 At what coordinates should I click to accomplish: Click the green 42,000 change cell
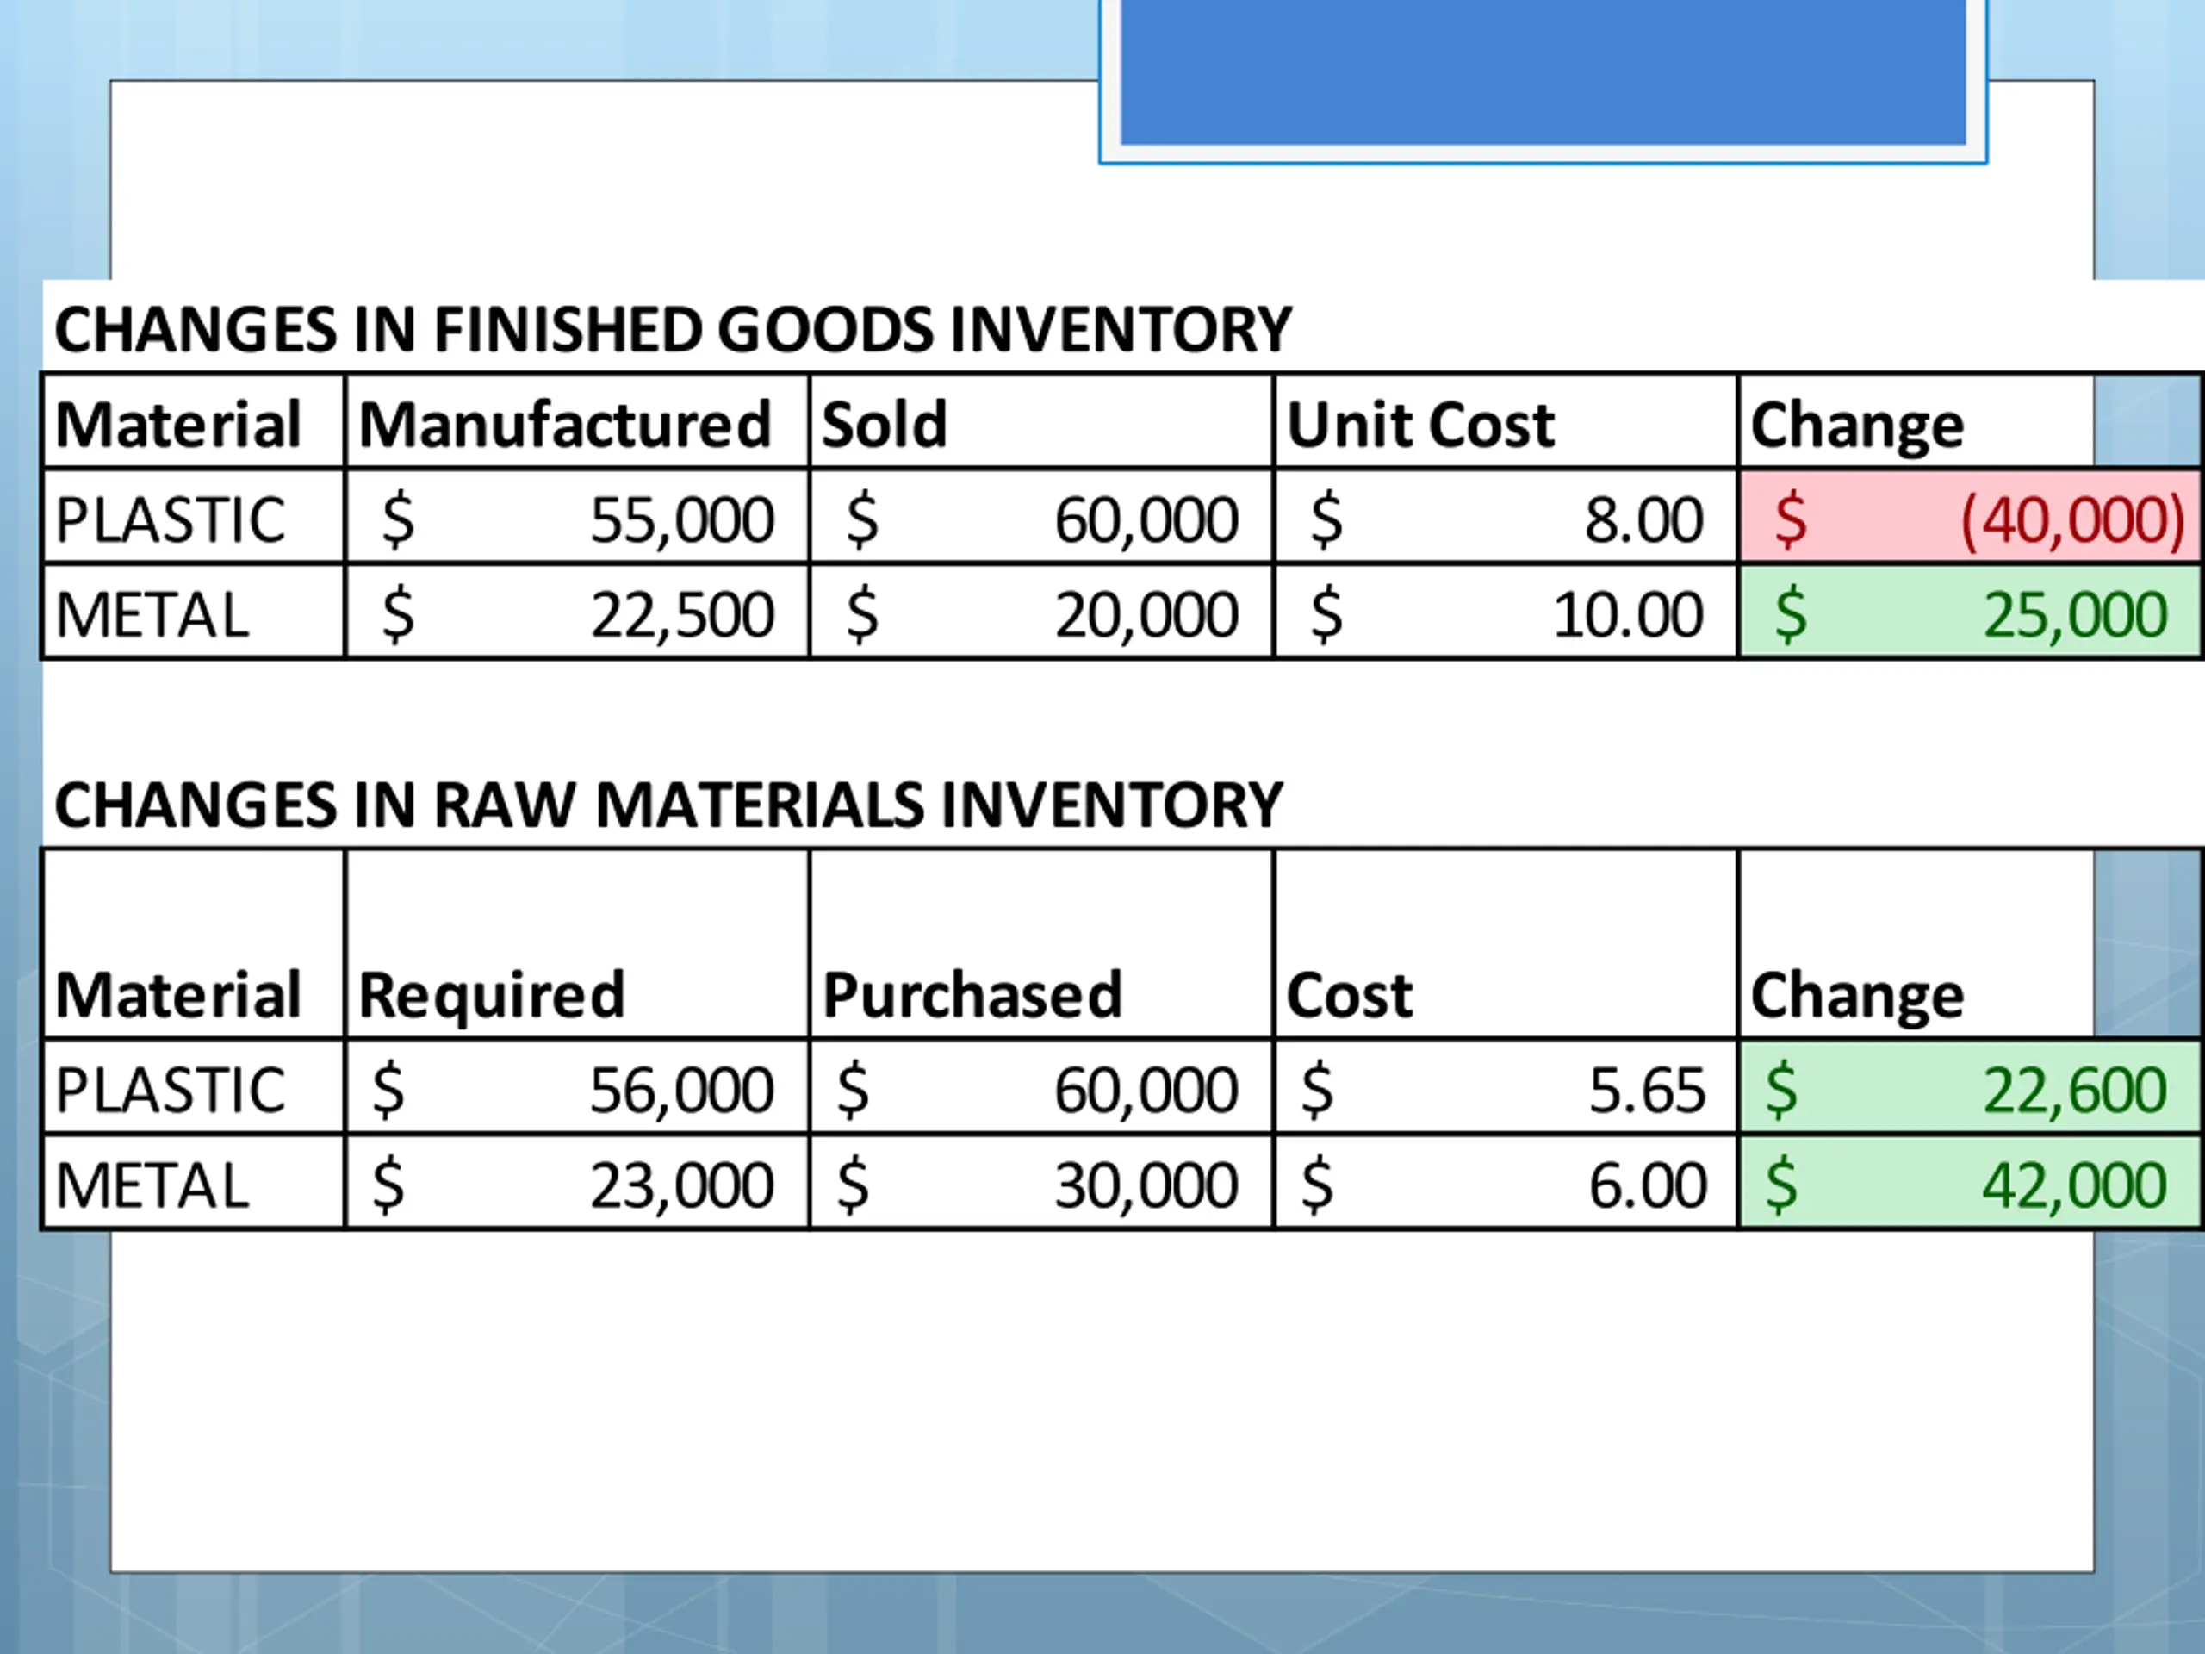[x=1970, y=1184]
